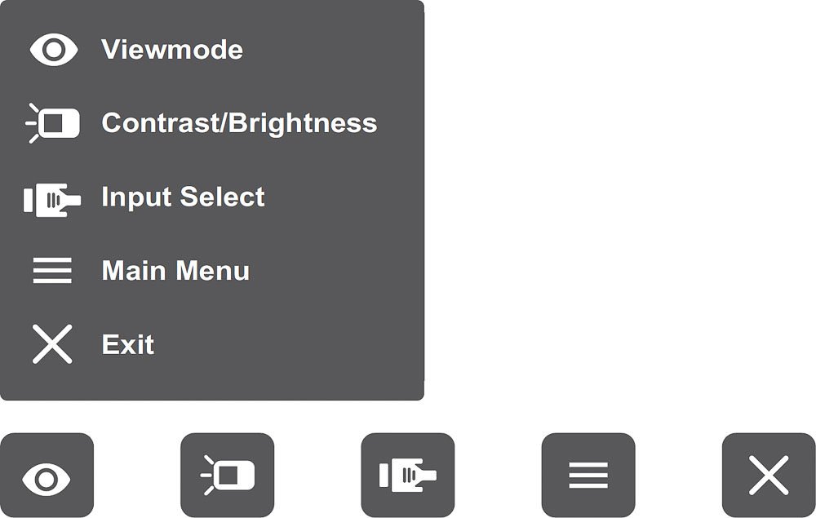This screenshot has height=518, width=816.
Task: Click the word Input in the menu
Action: pos(136,197)
